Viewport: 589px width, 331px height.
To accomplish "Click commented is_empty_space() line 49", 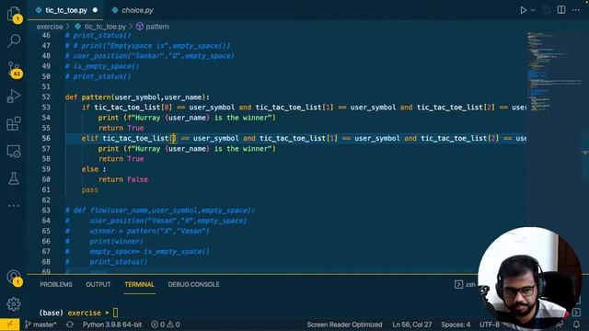I will (102, 66).
